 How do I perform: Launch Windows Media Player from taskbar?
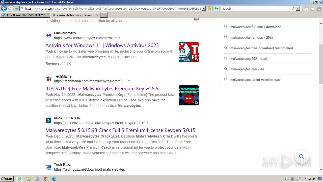37,179
